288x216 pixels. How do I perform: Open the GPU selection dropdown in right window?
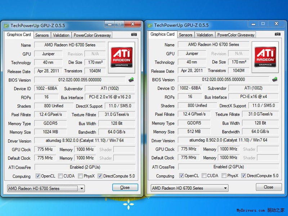[225, 188]
